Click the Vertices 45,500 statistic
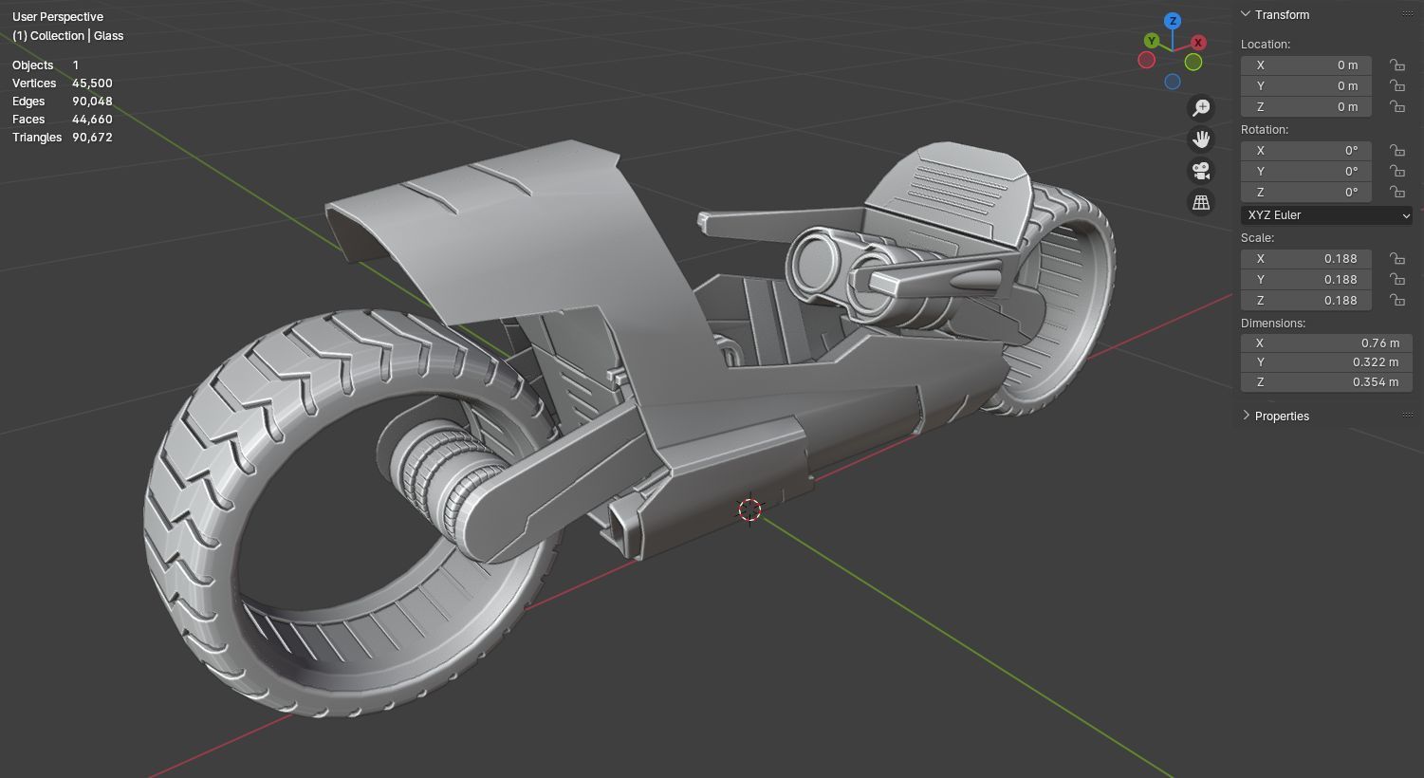Screen dimensions: 1424x778 coord(63,83)
